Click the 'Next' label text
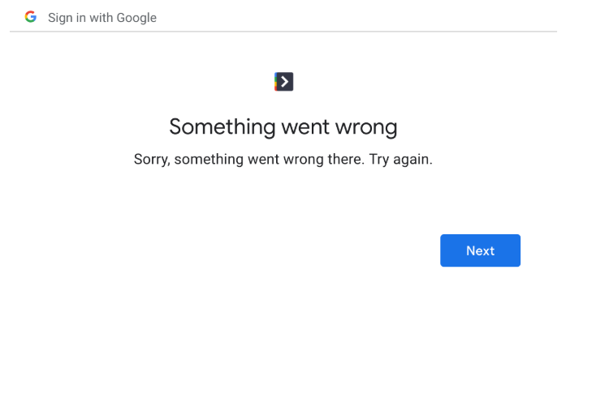596x415 pixels. pos(480,250)
